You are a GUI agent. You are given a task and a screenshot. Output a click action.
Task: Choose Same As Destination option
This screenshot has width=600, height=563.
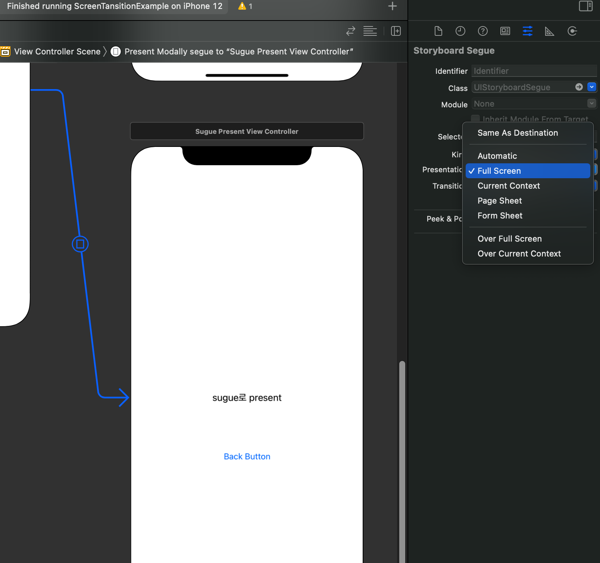click(528, 133)
